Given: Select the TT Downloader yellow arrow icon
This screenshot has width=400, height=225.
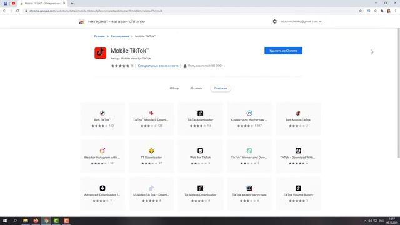Looking at the screenshot, I should 151,151.
